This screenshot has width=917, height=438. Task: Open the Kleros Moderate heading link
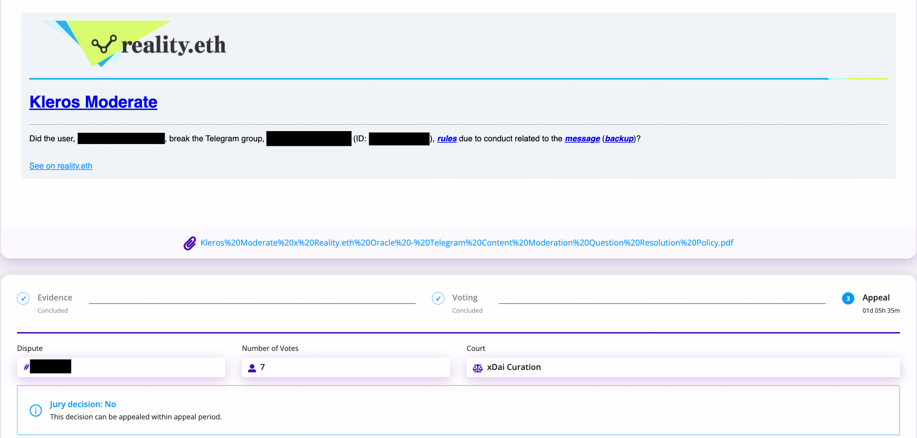pyautogui.click(x=94, y=102)
